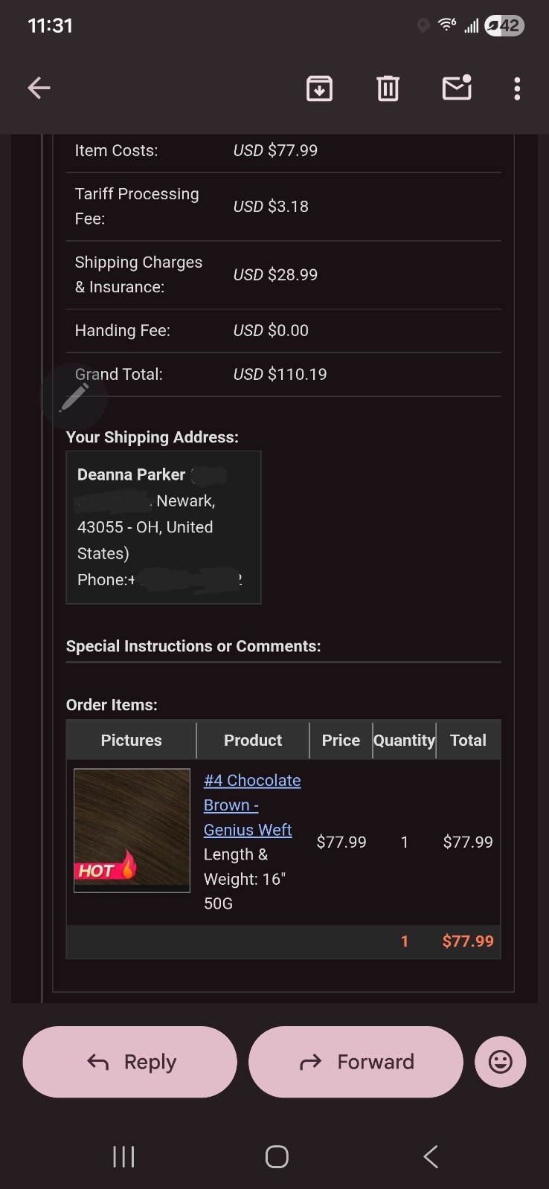Tap the Grand Total amount USD $110.19
Image resolution: width=549 pixels, height=1189 pixels.
[280, 374]
